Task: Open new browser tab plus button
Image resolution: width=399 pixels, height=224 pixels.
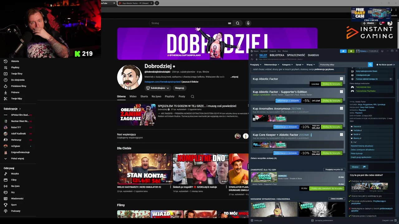Action: click(157, 3)
